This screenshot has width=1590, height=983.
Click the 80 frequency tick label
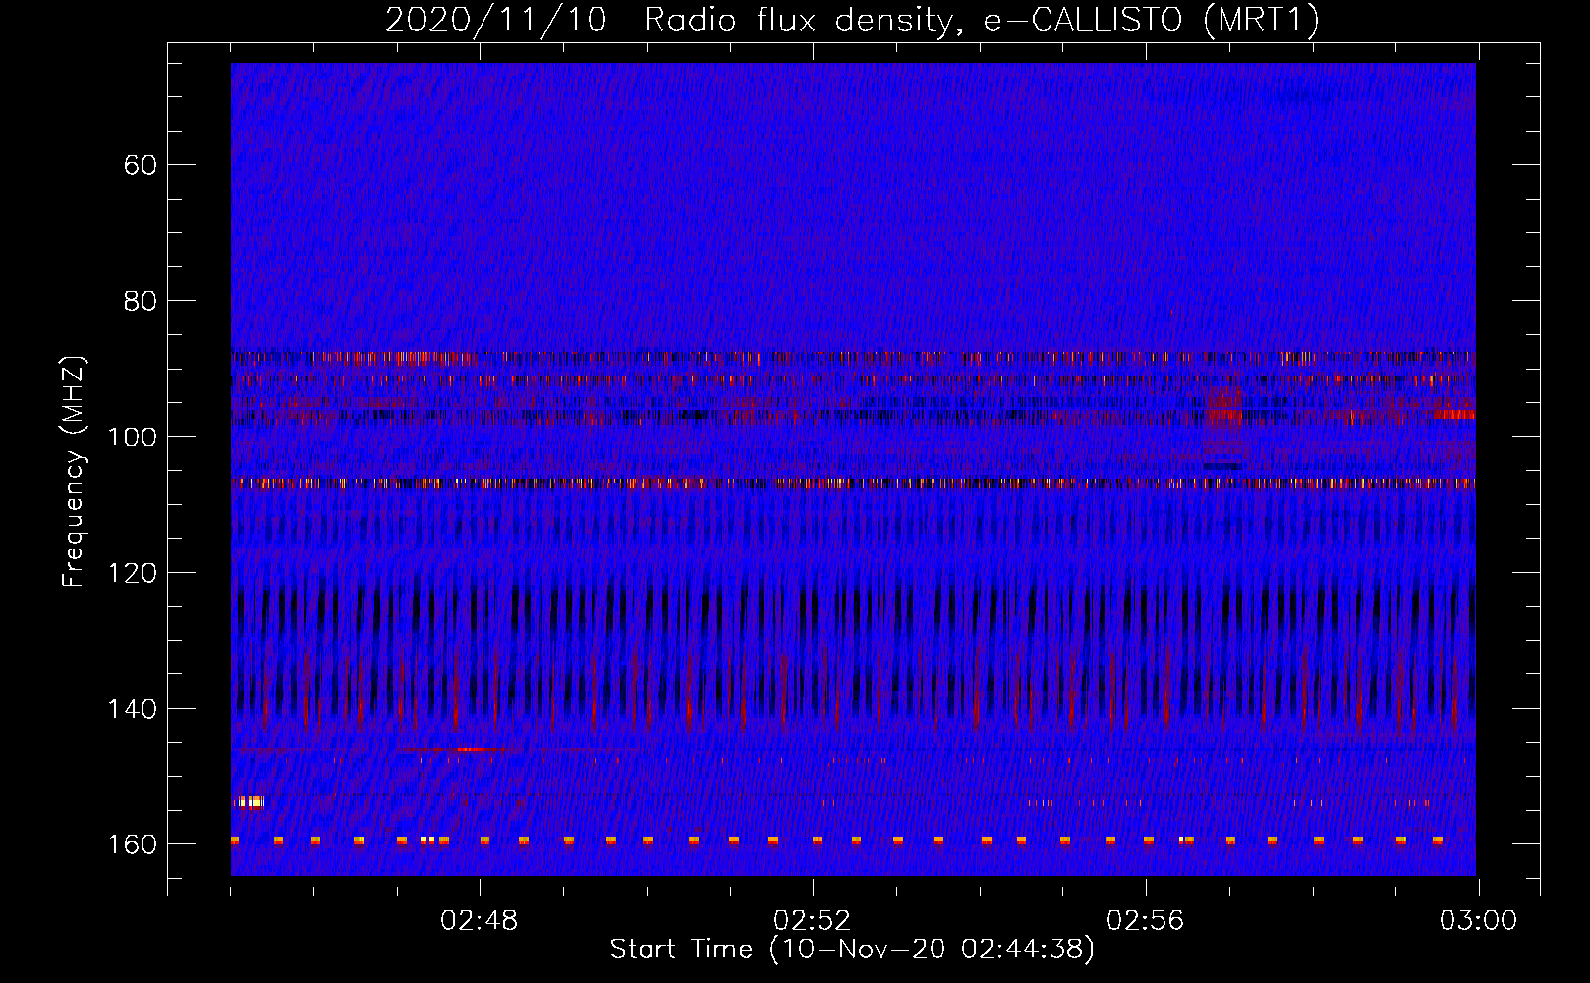point(141,301)
